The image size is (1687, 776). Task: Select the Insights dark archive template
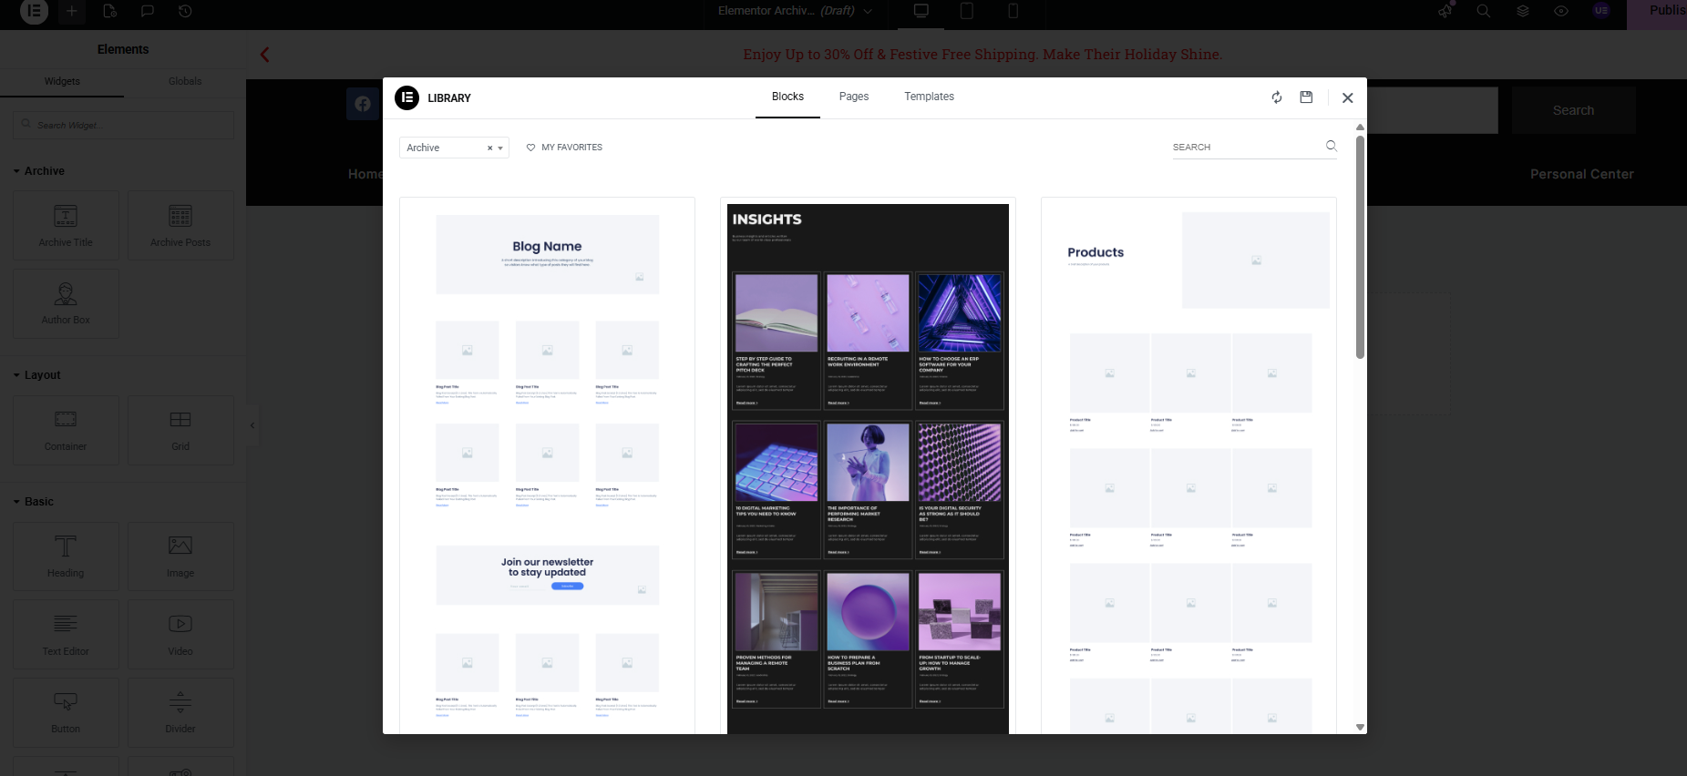[x=868, y=465]
